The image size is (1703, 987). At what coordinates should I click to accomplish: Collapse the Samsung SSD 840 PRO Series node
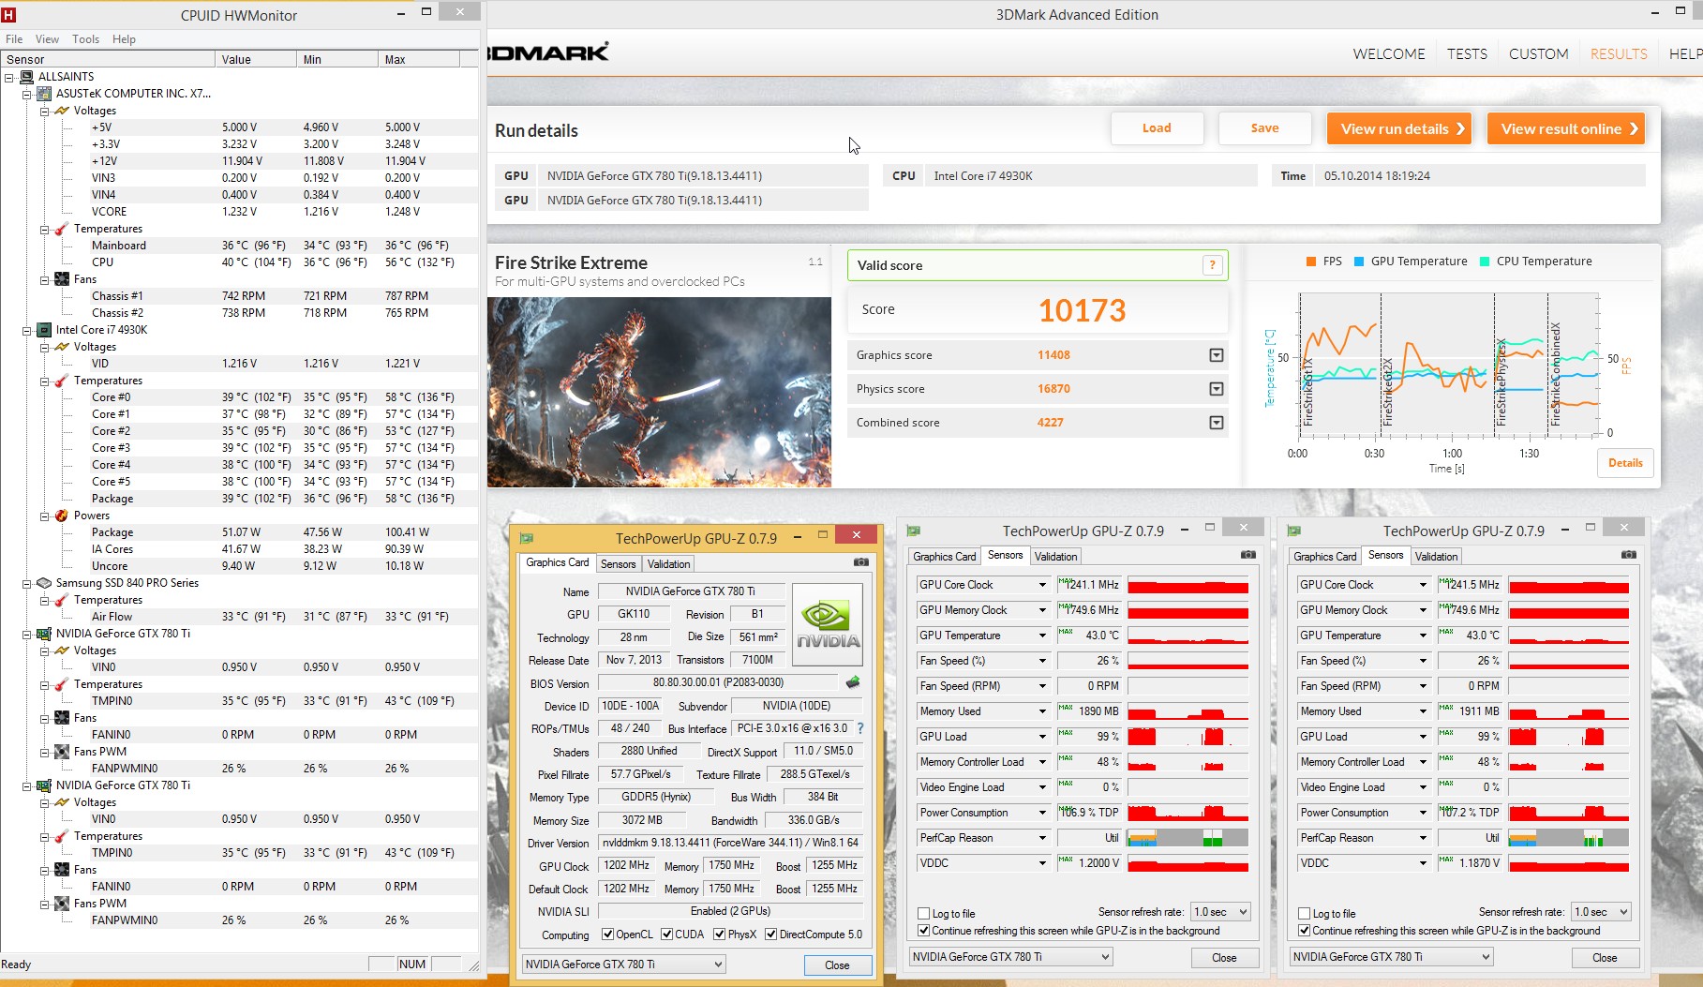point(27,583)
